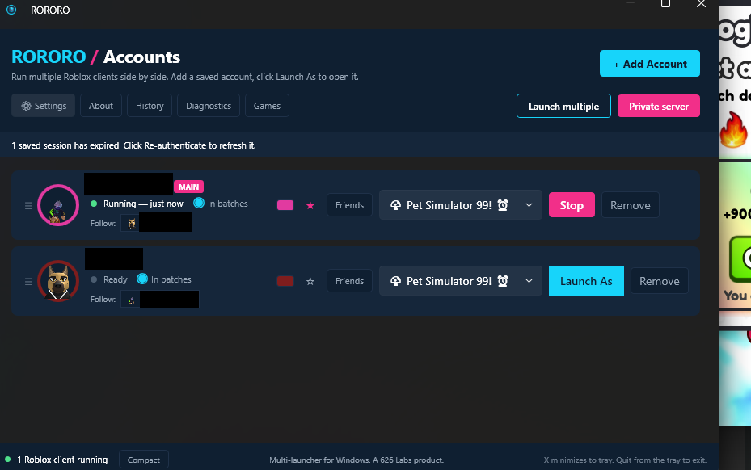Close the RORORO window
Screen dimensions: 751x470
(701, 4)
